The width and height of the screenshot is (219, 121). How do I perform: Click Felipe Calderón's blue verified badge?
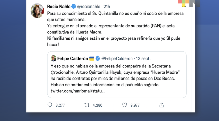click(98, 58)
